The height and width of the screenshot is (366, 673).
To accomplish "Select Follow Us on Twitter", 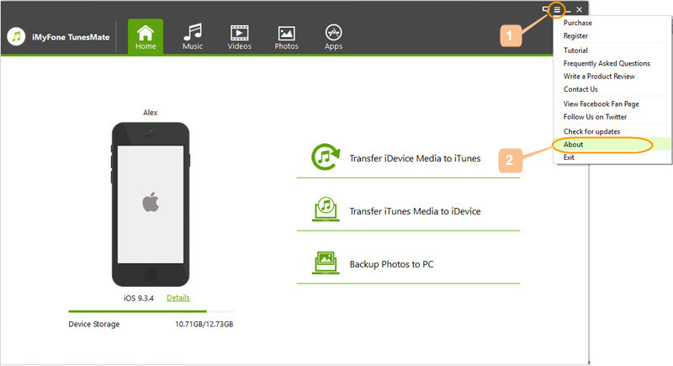I will click(595, 117).
